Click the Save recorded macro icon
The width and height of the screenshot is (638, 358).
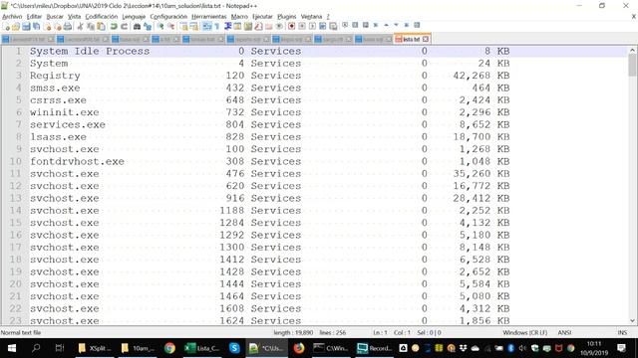(333, 27)
